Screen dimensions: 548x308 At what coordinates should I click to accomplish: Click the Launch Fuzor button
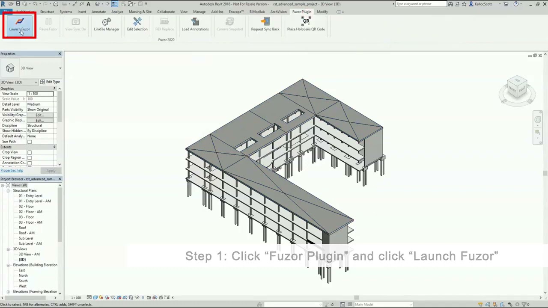[x=19, y=25]
